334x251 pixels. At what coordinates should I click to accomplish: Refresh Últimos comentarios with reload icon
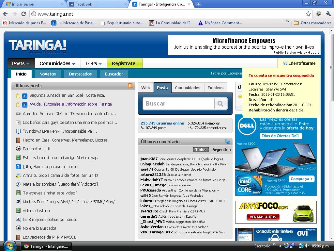coord(227,142)
